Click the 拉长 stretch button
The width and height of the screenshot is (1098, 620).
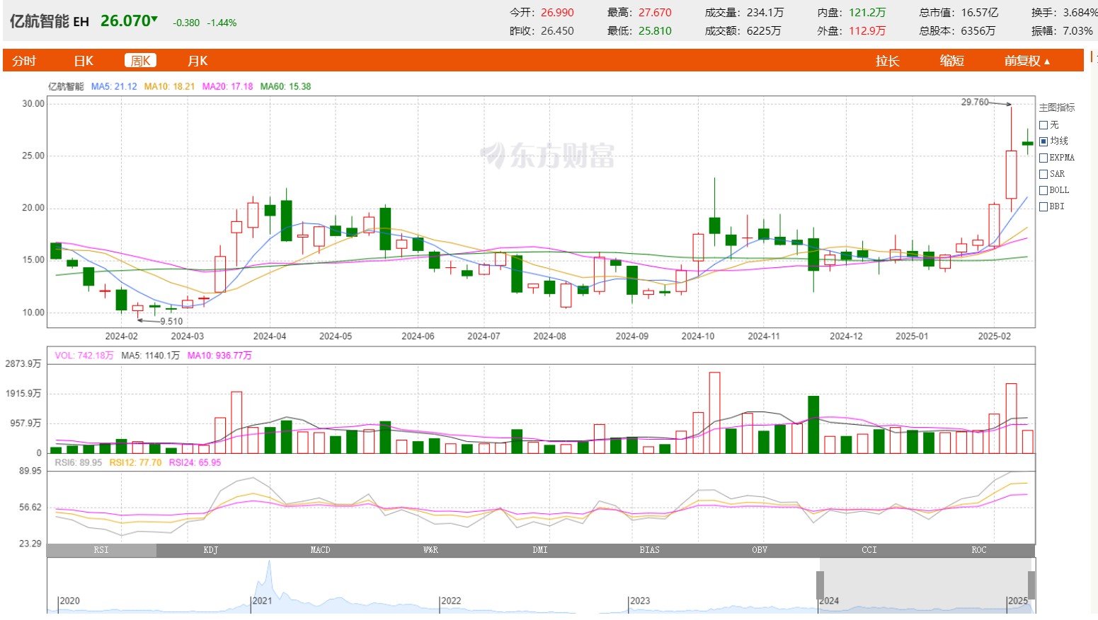coord(887,61)
